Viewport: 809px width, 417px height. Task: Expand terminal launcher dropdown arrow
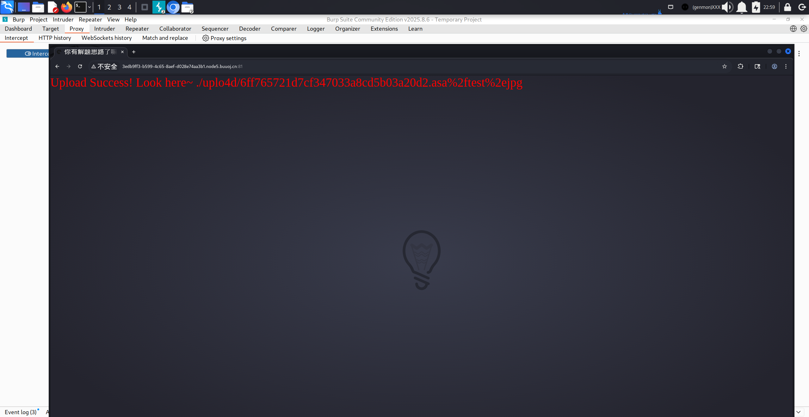(x=90, y=7)
